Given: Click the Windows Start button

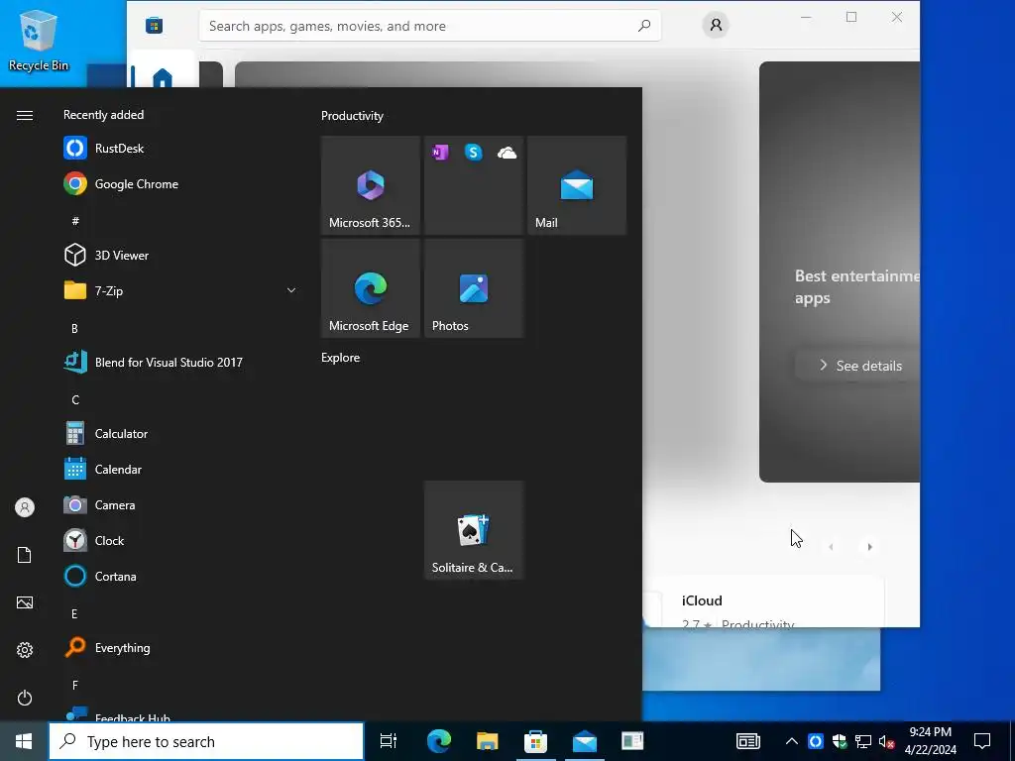Looking at the screenshot, I should (x=24, y=741).
